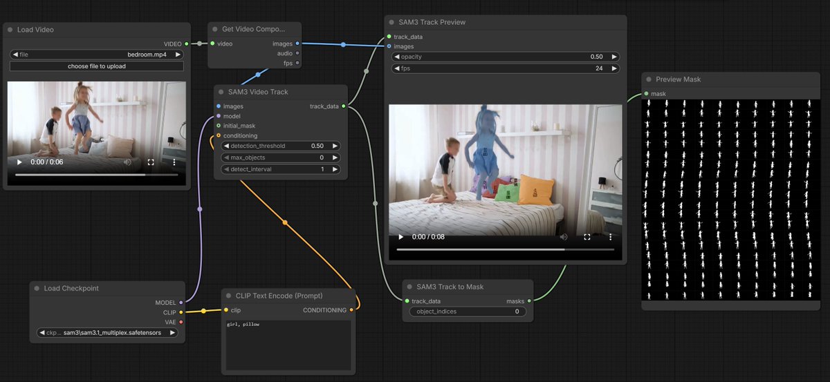Collapse the Load Video node via its dot
Image resolution: width=830 pixels, height=382 pixels.
point(10,30)
